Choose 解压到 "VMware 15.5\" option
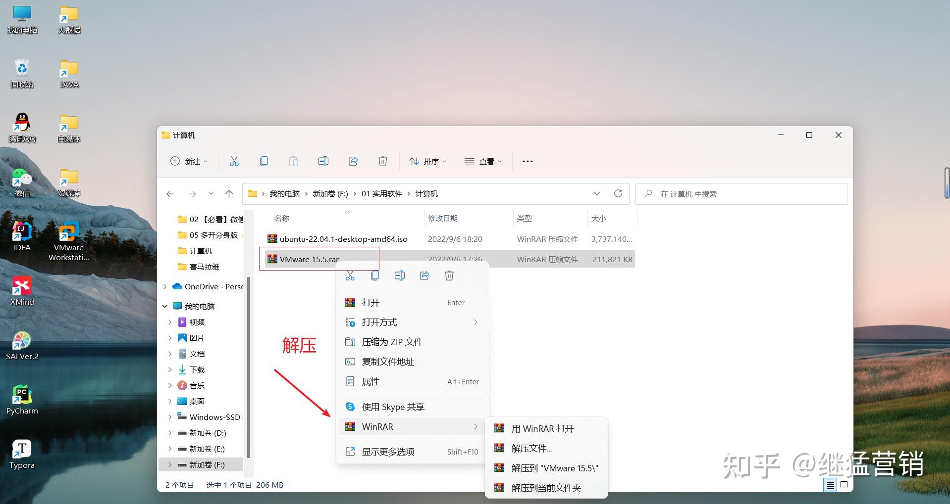Screen dimensions: 950x504 coord(546,468)
